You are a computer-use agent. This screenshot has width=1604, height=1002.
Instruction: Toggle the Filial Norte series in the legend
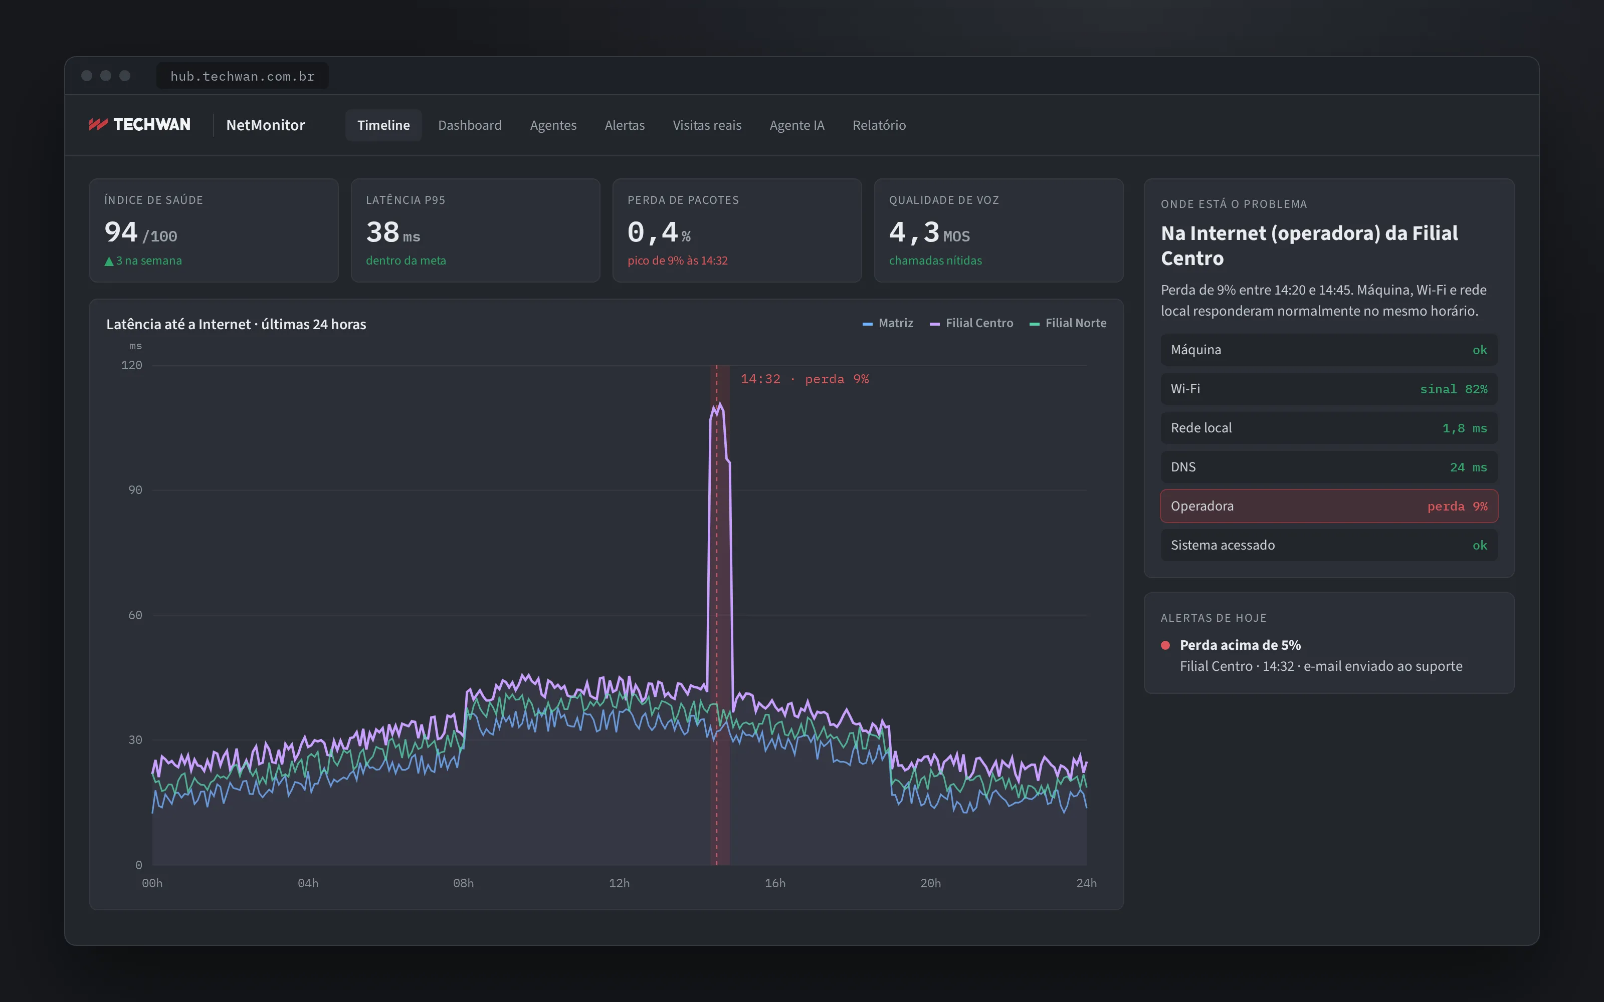pyautogui.click(x=1067, y=323)
